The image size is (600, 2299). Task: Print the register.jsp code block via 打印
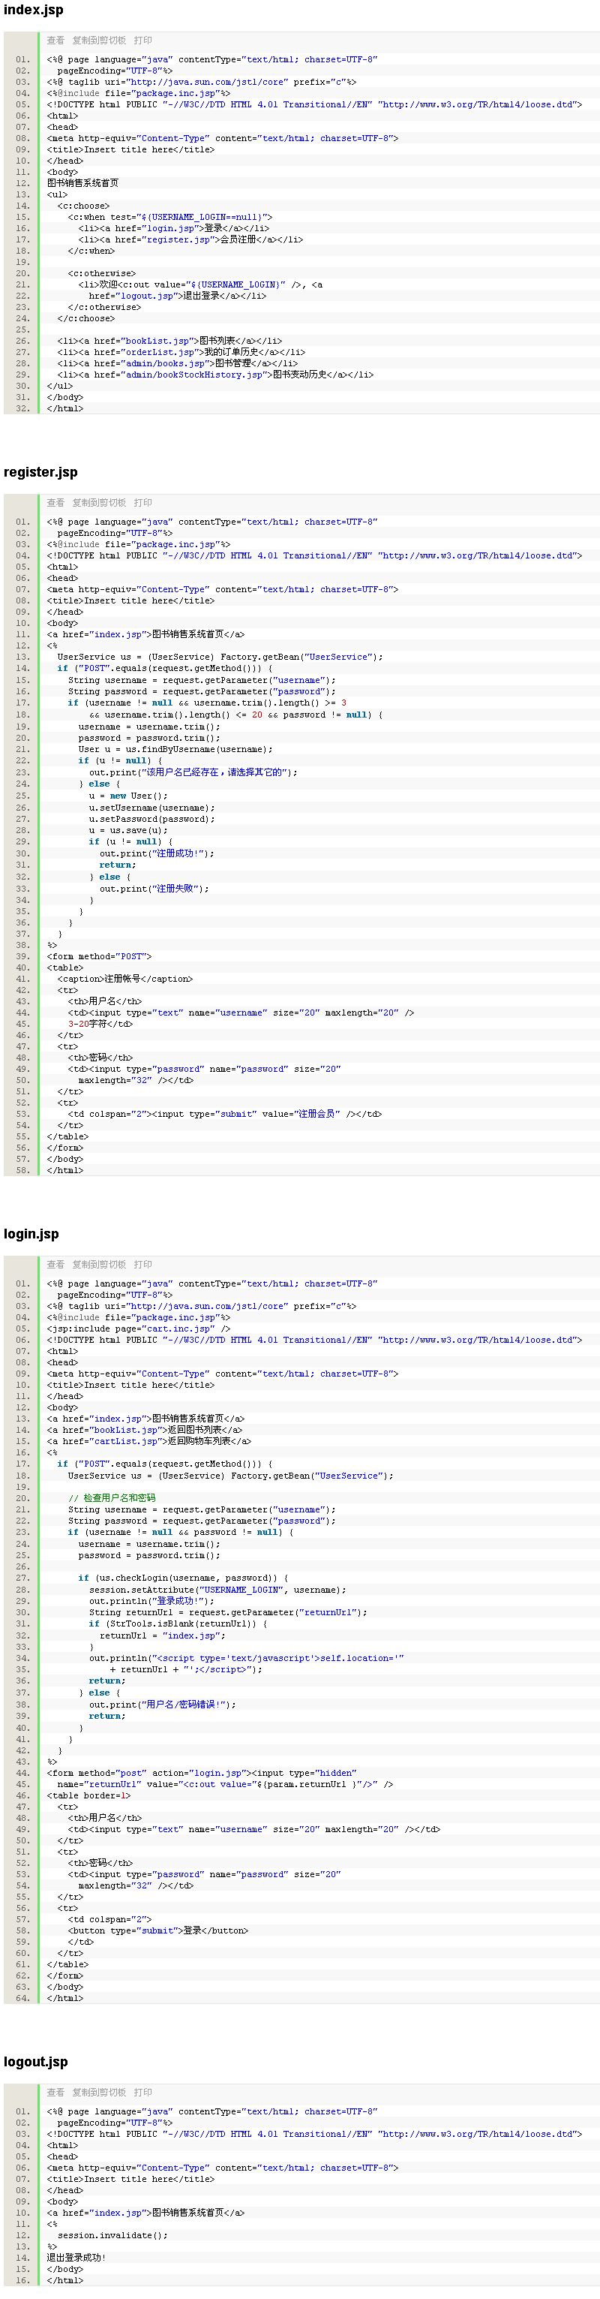(x=142, y=502)
